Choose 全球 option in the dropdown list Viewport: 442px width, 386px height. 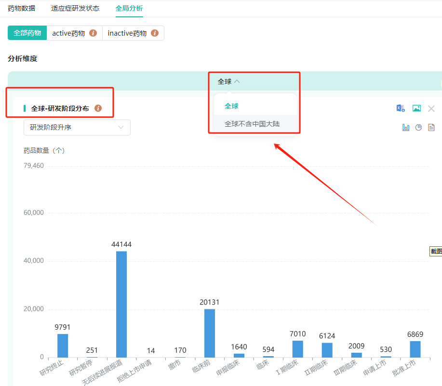pos(231,106)
